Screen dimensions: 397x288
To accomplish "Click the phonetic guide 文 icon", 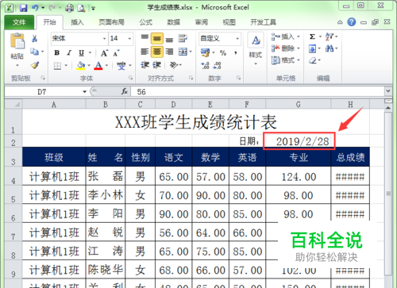I will (x=121, y=66).
